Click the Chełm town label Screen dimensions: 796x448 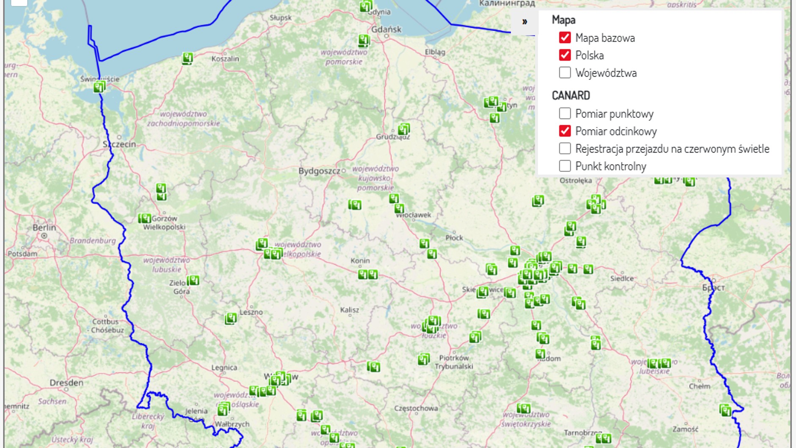(x=699, y=386)
